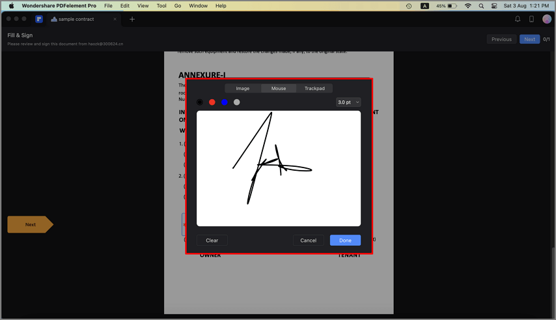
Task: Clear the drawn signature
Action: [212, 240]
